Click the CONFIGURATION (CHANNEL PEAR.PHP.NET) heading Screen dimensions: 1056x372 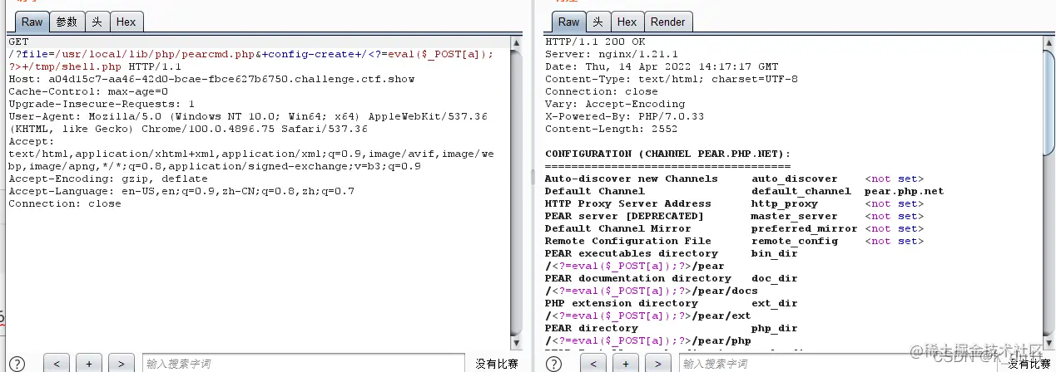668,154
